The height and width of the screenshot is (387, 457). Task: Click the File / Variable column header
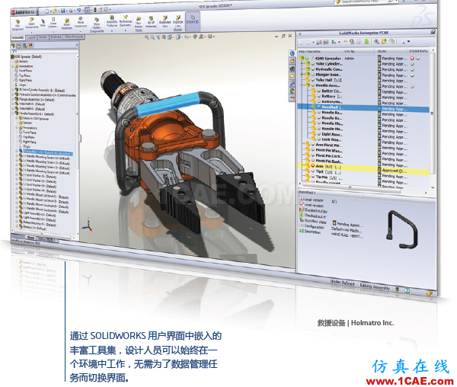[309, 52]
